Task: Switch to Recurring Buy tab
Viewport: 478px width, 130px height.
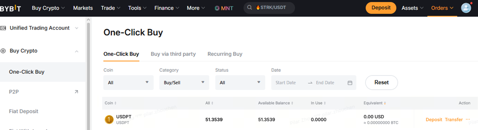Action: (225, 54)
